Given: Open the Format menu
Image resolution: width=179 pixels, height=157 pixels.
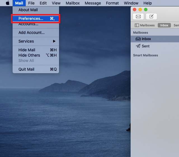Looking at the screenshot, I should pyautogui.click(x=112, y=3).
